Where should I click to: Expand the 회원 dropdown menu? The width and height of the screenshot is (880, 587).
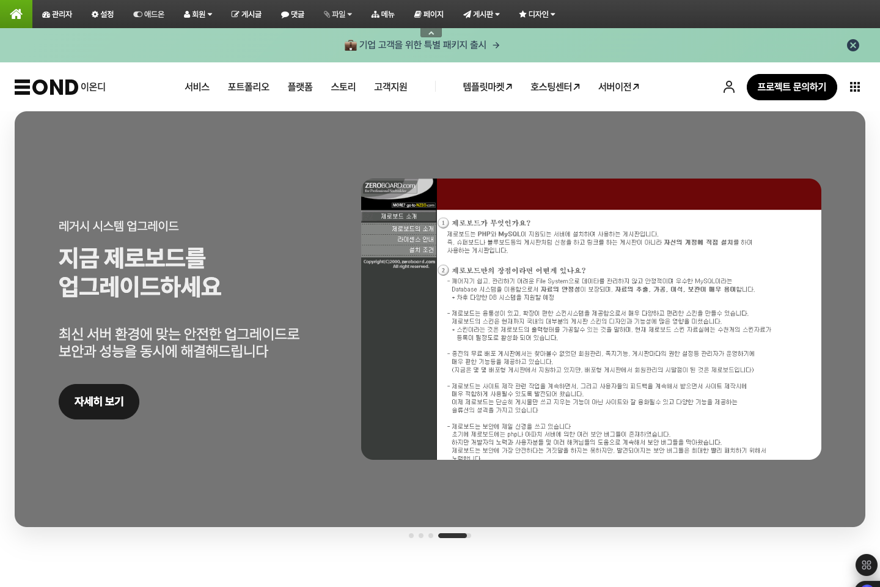(198, 14)
